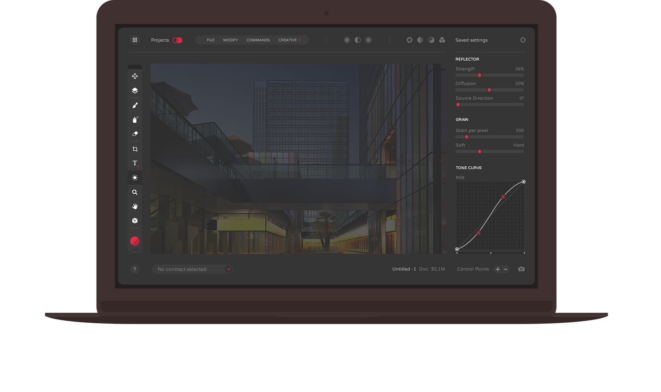The height and width of the screenshot is (392, 661).
Task: Toggle the Projects switch
Action: (x=177, y=40)
